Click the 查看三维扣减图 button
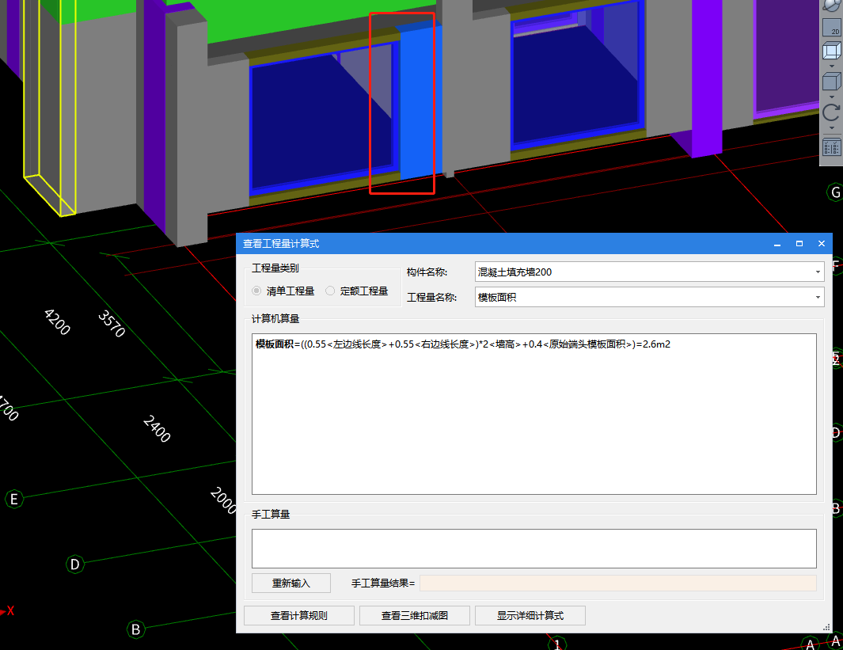 click(x=415, y=616)
